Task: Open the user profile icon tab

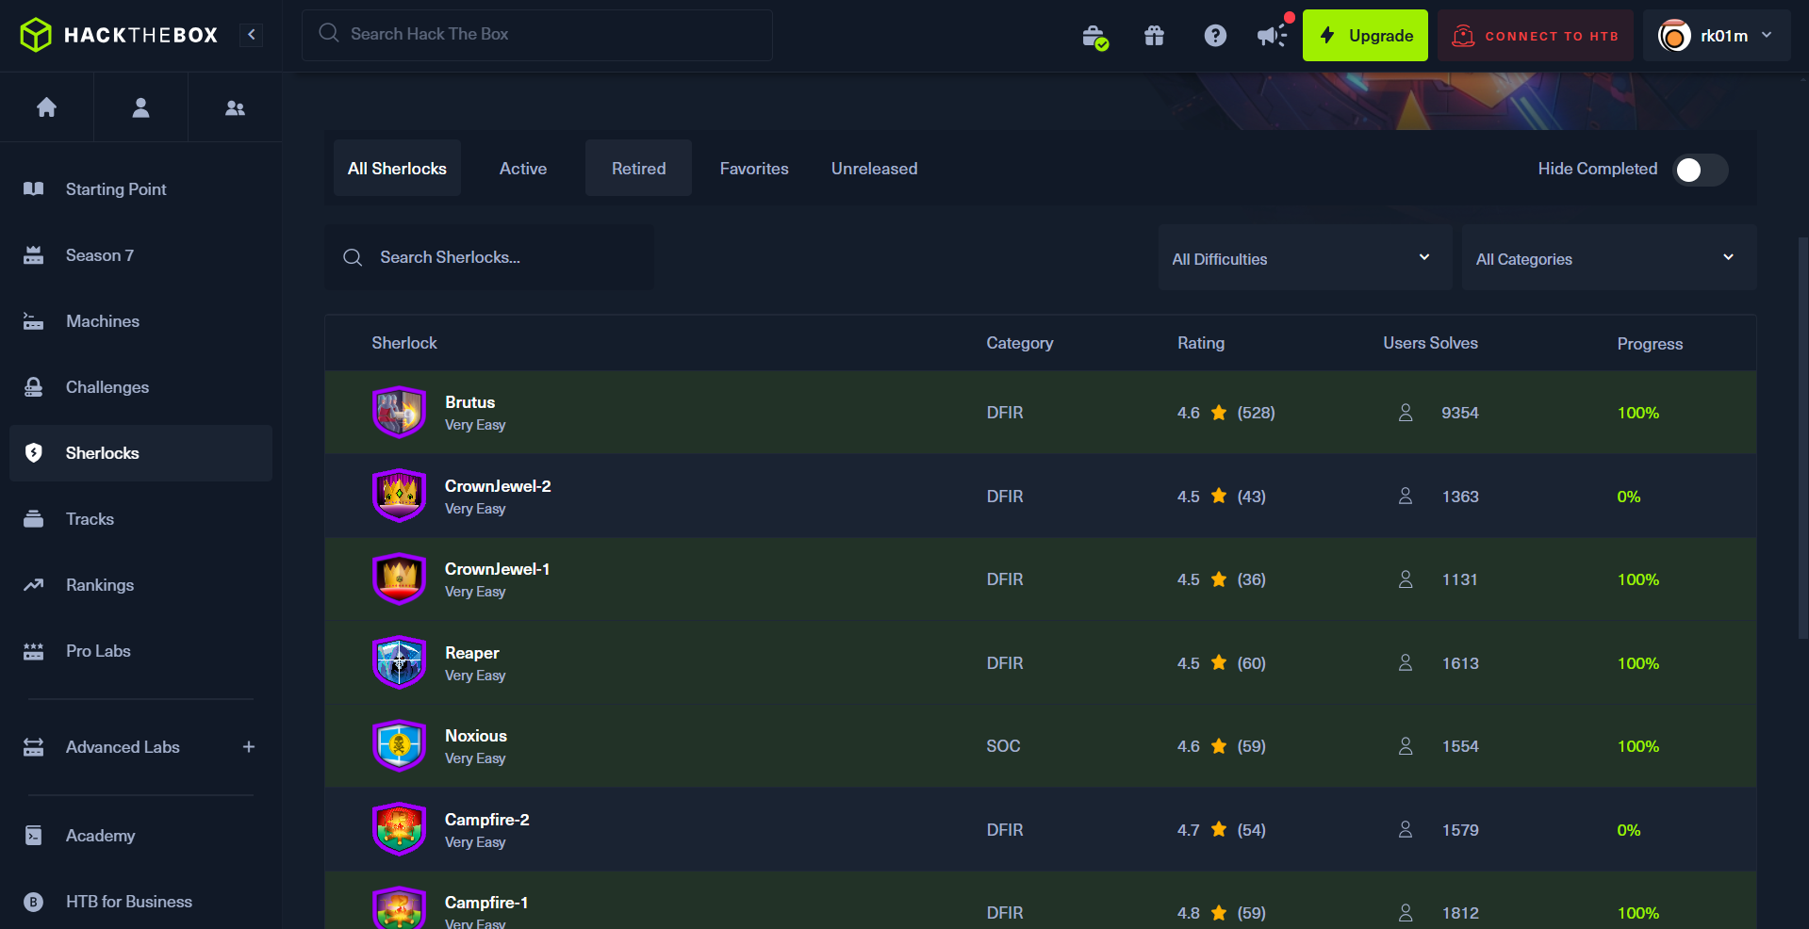Action: (x=140, y=107)
